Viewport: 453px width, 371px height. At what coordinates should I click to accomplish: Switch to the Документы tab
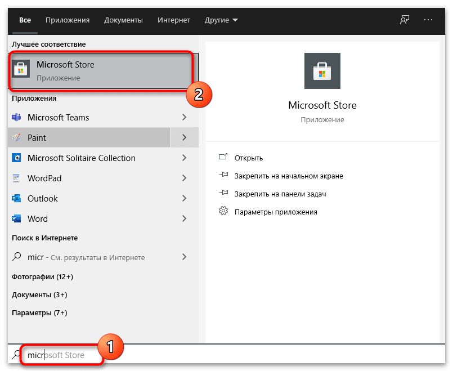pyautogui.click(x=123, y=20)
